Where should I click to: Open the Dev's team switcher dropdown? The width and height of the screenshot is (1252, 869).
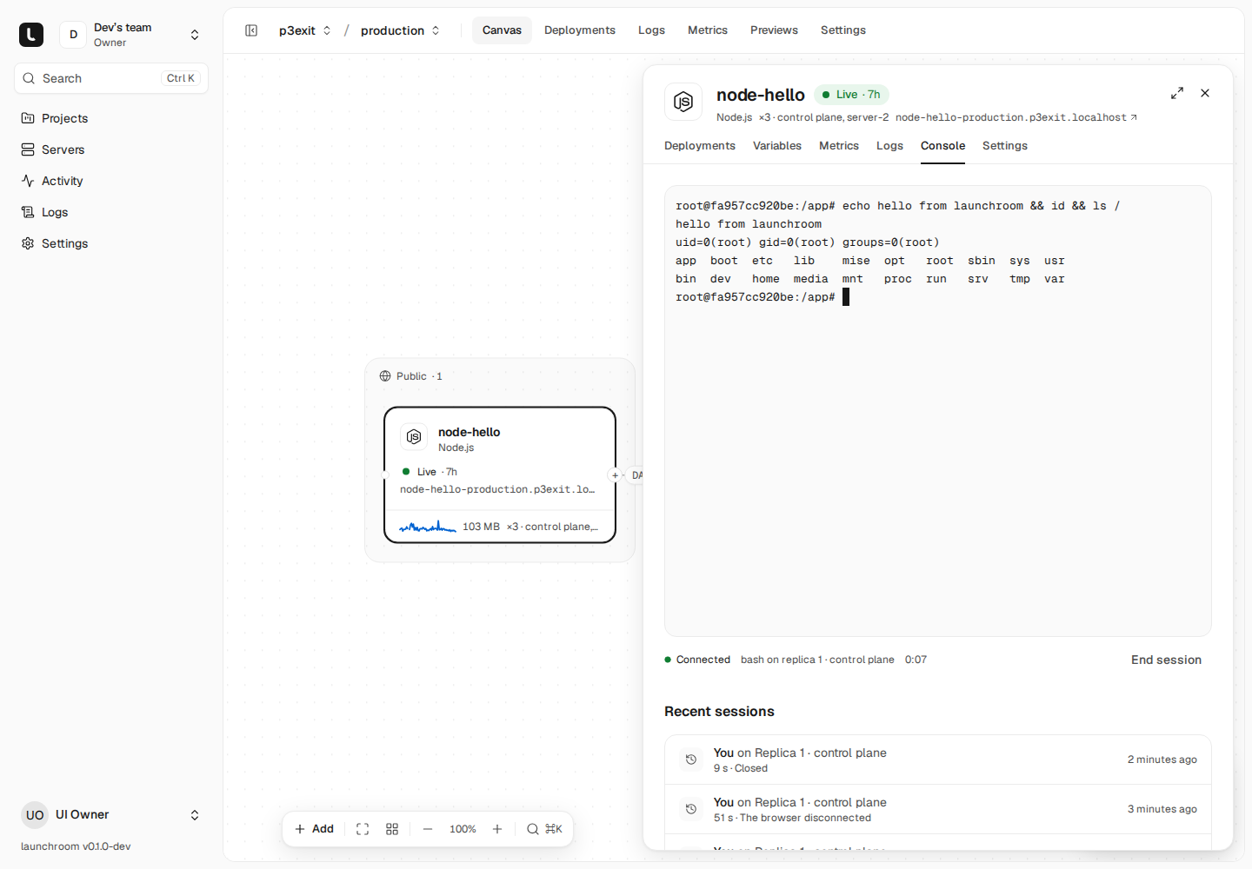coord(195,35)
